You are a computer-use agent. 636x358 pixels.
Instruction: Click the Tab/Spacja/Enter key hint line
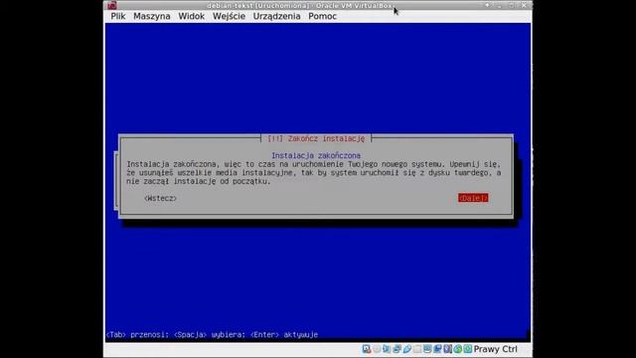212,335
